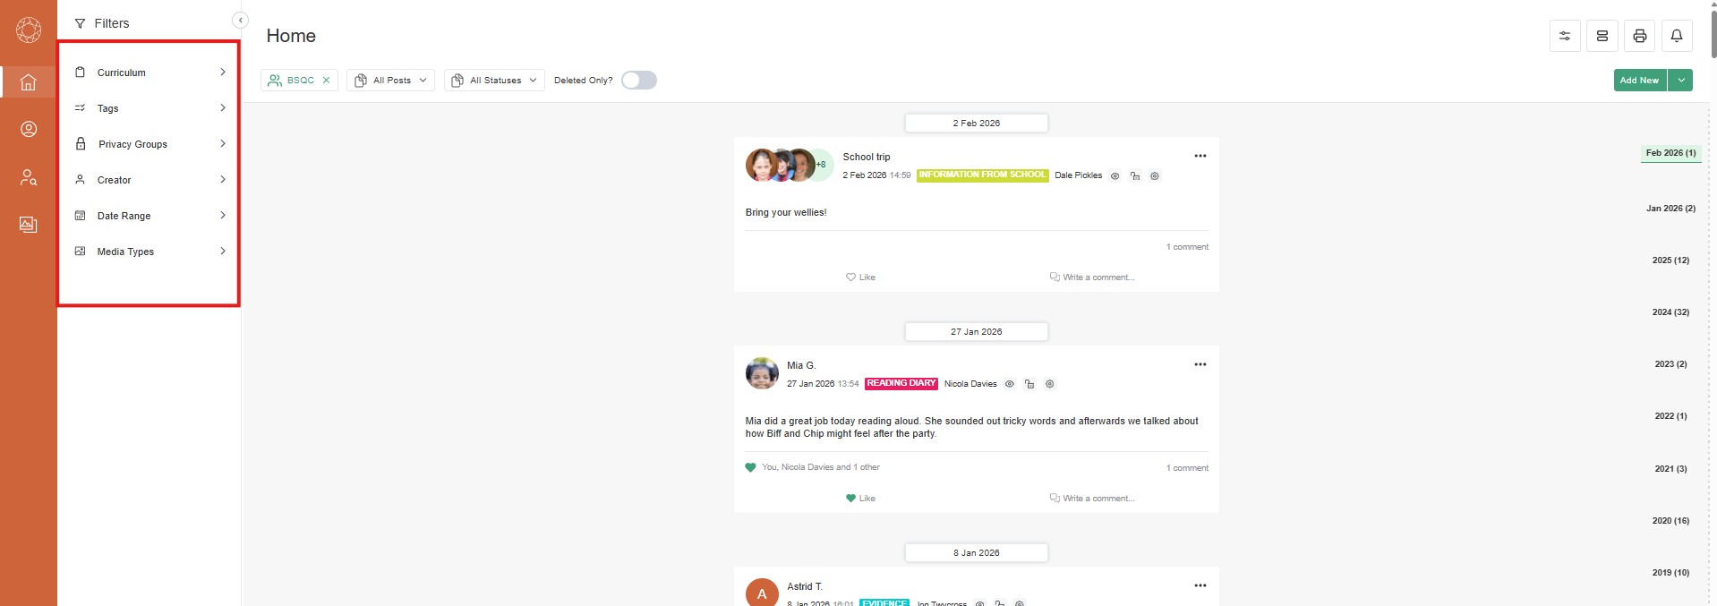Open the Home page from the sidebar
Image resolution: width=1717 pixels, height=606 pixels.
(29, 82)
